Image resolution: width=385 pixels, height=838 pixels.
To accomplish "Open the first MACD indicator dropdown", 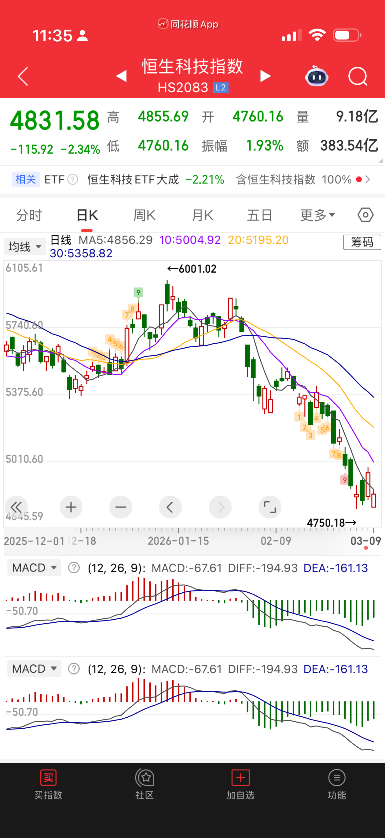I will [x=34, y=568].
